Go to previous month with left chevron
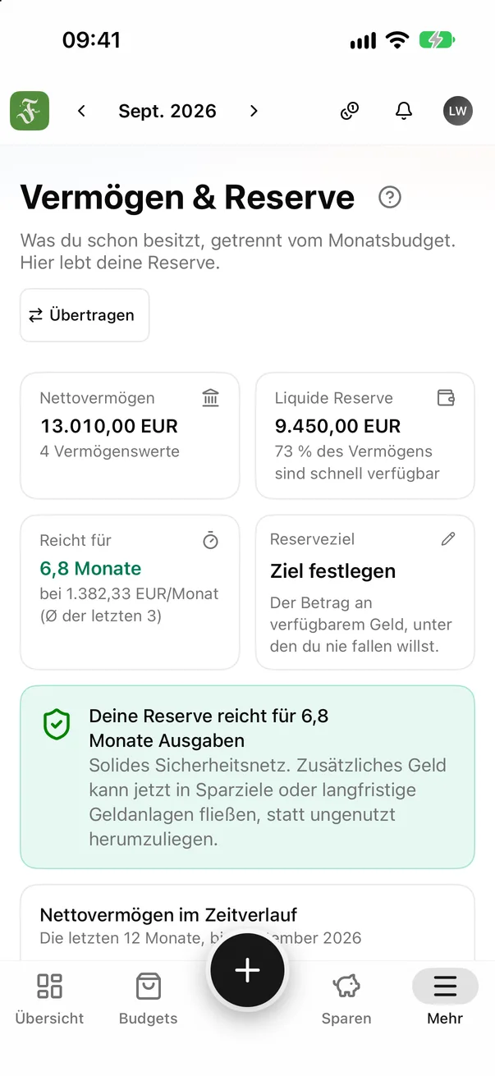The image size is (495, 1076). (x=81, y=111)
